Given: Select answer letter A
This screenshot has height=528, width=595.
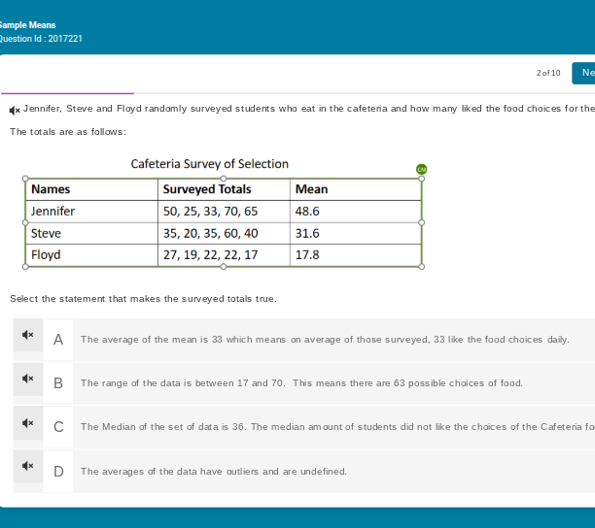Looking at the screenshot, I should click(58, 340).
